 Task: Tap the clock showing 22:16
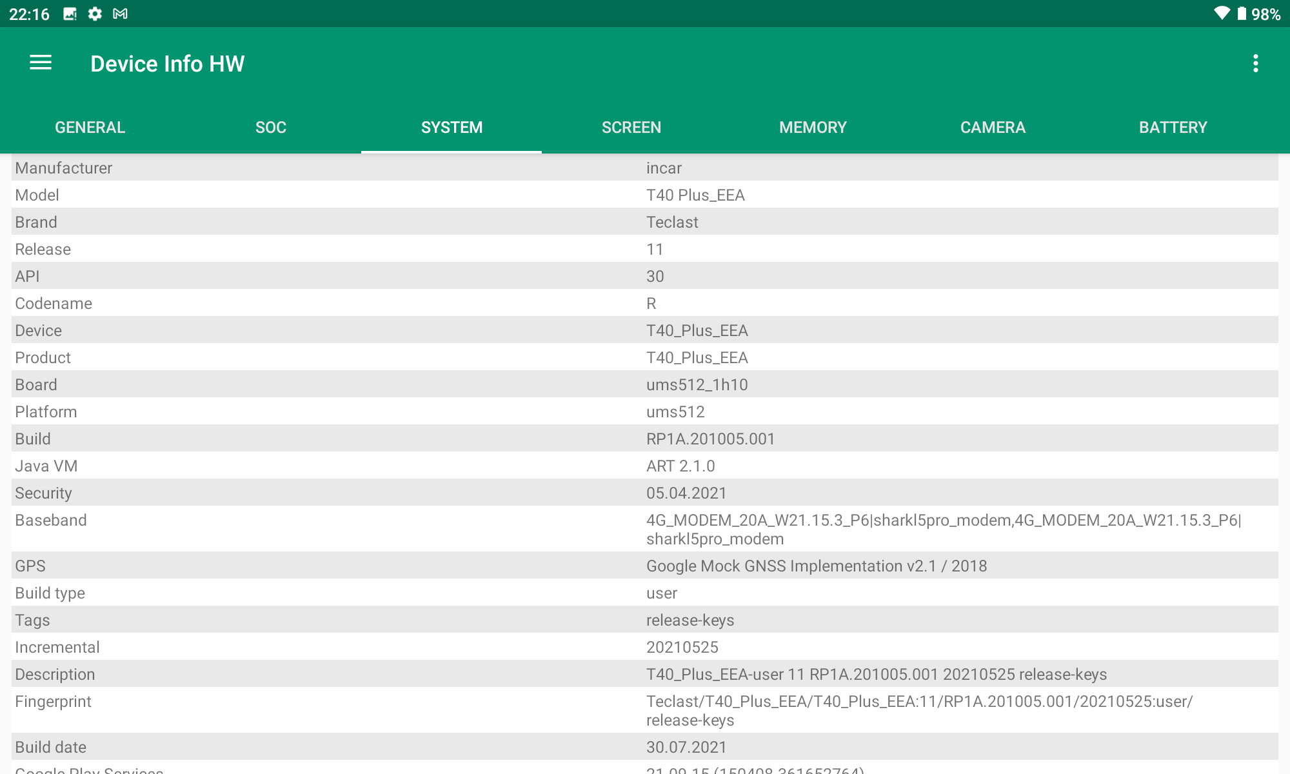[x=29, y=14]
